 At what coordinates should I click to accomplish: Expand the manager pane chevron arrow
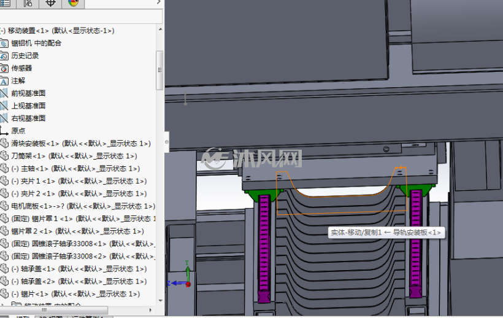point(158,2)
